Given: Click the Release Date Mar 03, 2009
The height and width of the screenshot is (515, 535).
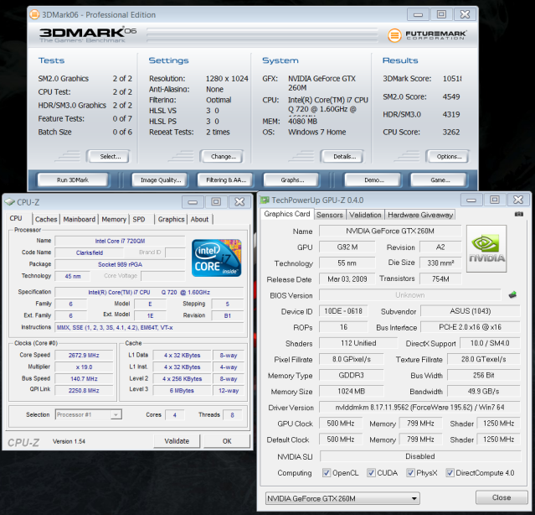Looking at the screenshot, I should point(347,278).
